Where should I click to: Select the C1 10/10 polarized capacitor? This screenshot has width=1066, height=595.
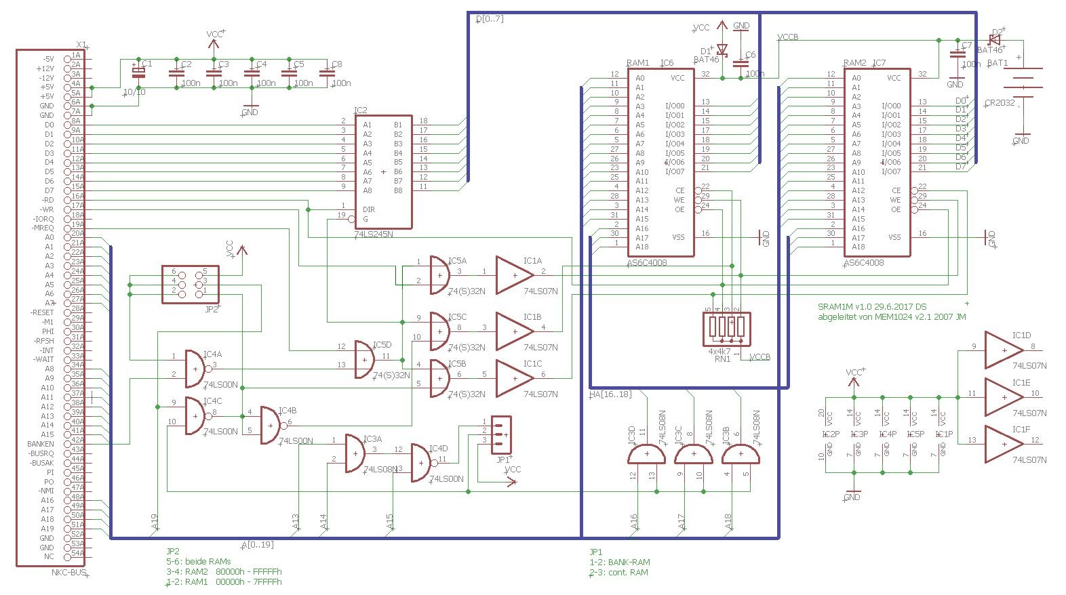(x=138, y=72)
